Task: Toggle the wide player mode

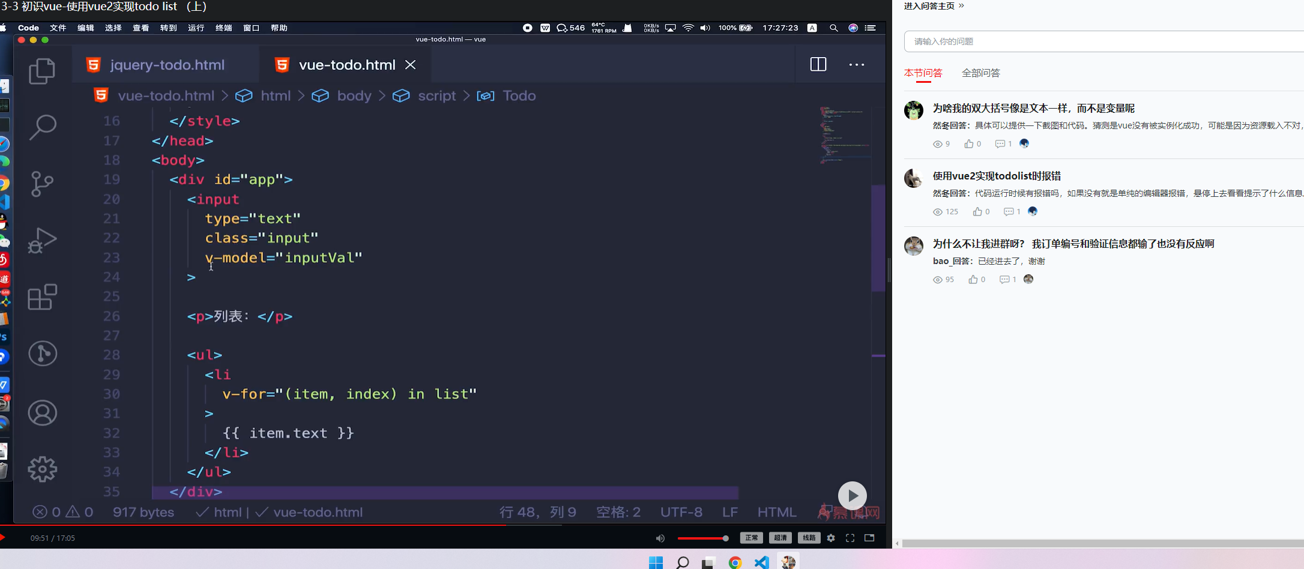Action: coord(869,538)
